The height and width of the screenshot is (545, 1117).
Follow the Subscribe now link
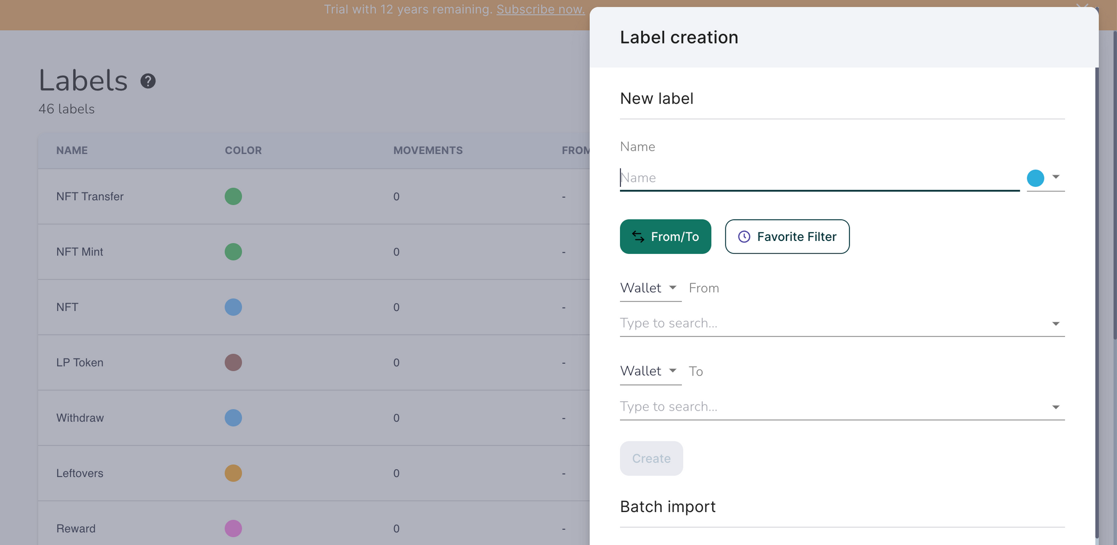pos(541,9)
